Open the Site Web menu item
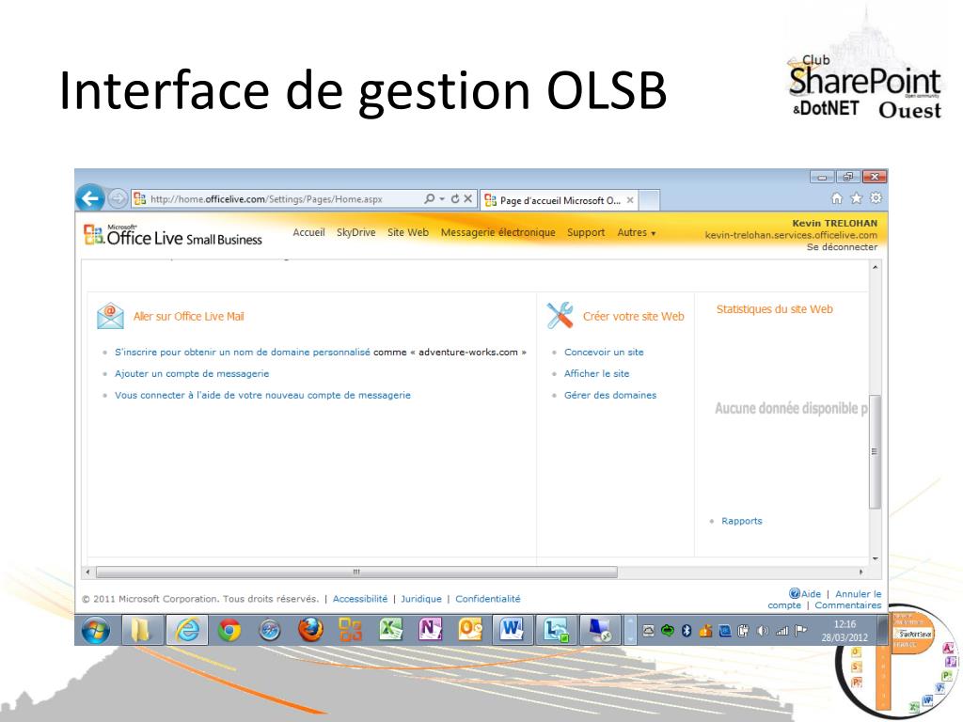The image size is (963, 722). click(408, 233)
